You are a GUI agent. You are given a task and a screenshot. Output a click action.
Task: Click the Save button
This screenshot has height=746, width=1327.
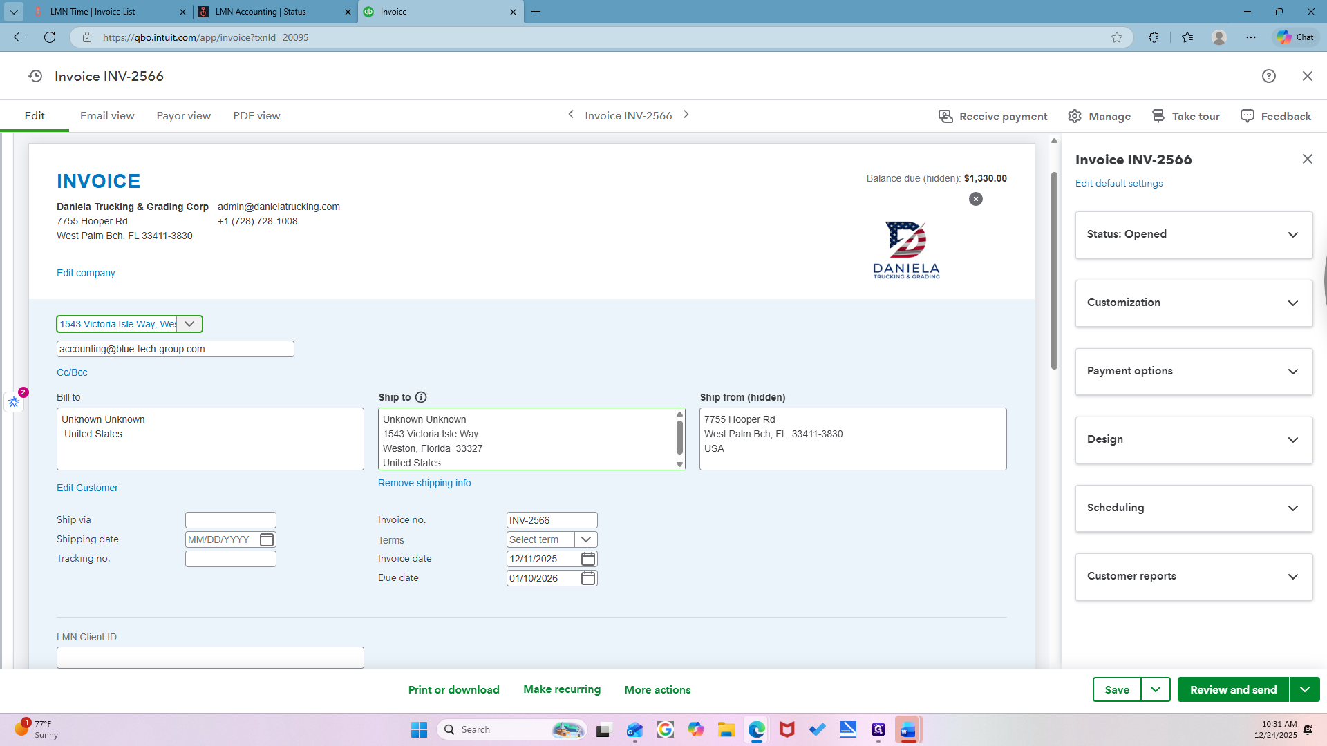pyautogui.click(x=1117, y=689)
